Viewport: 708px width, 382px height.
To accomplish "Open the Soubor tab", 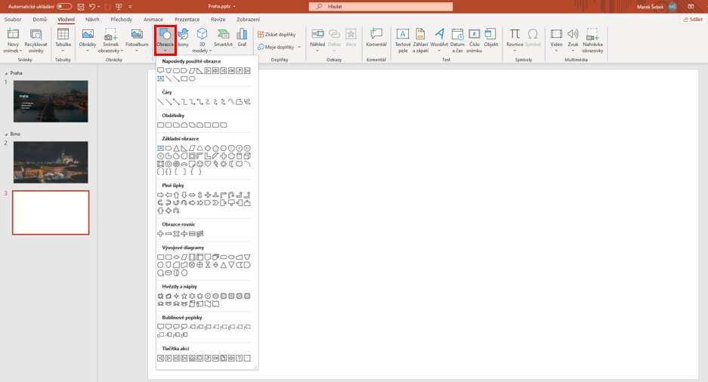I will point(13,20).
